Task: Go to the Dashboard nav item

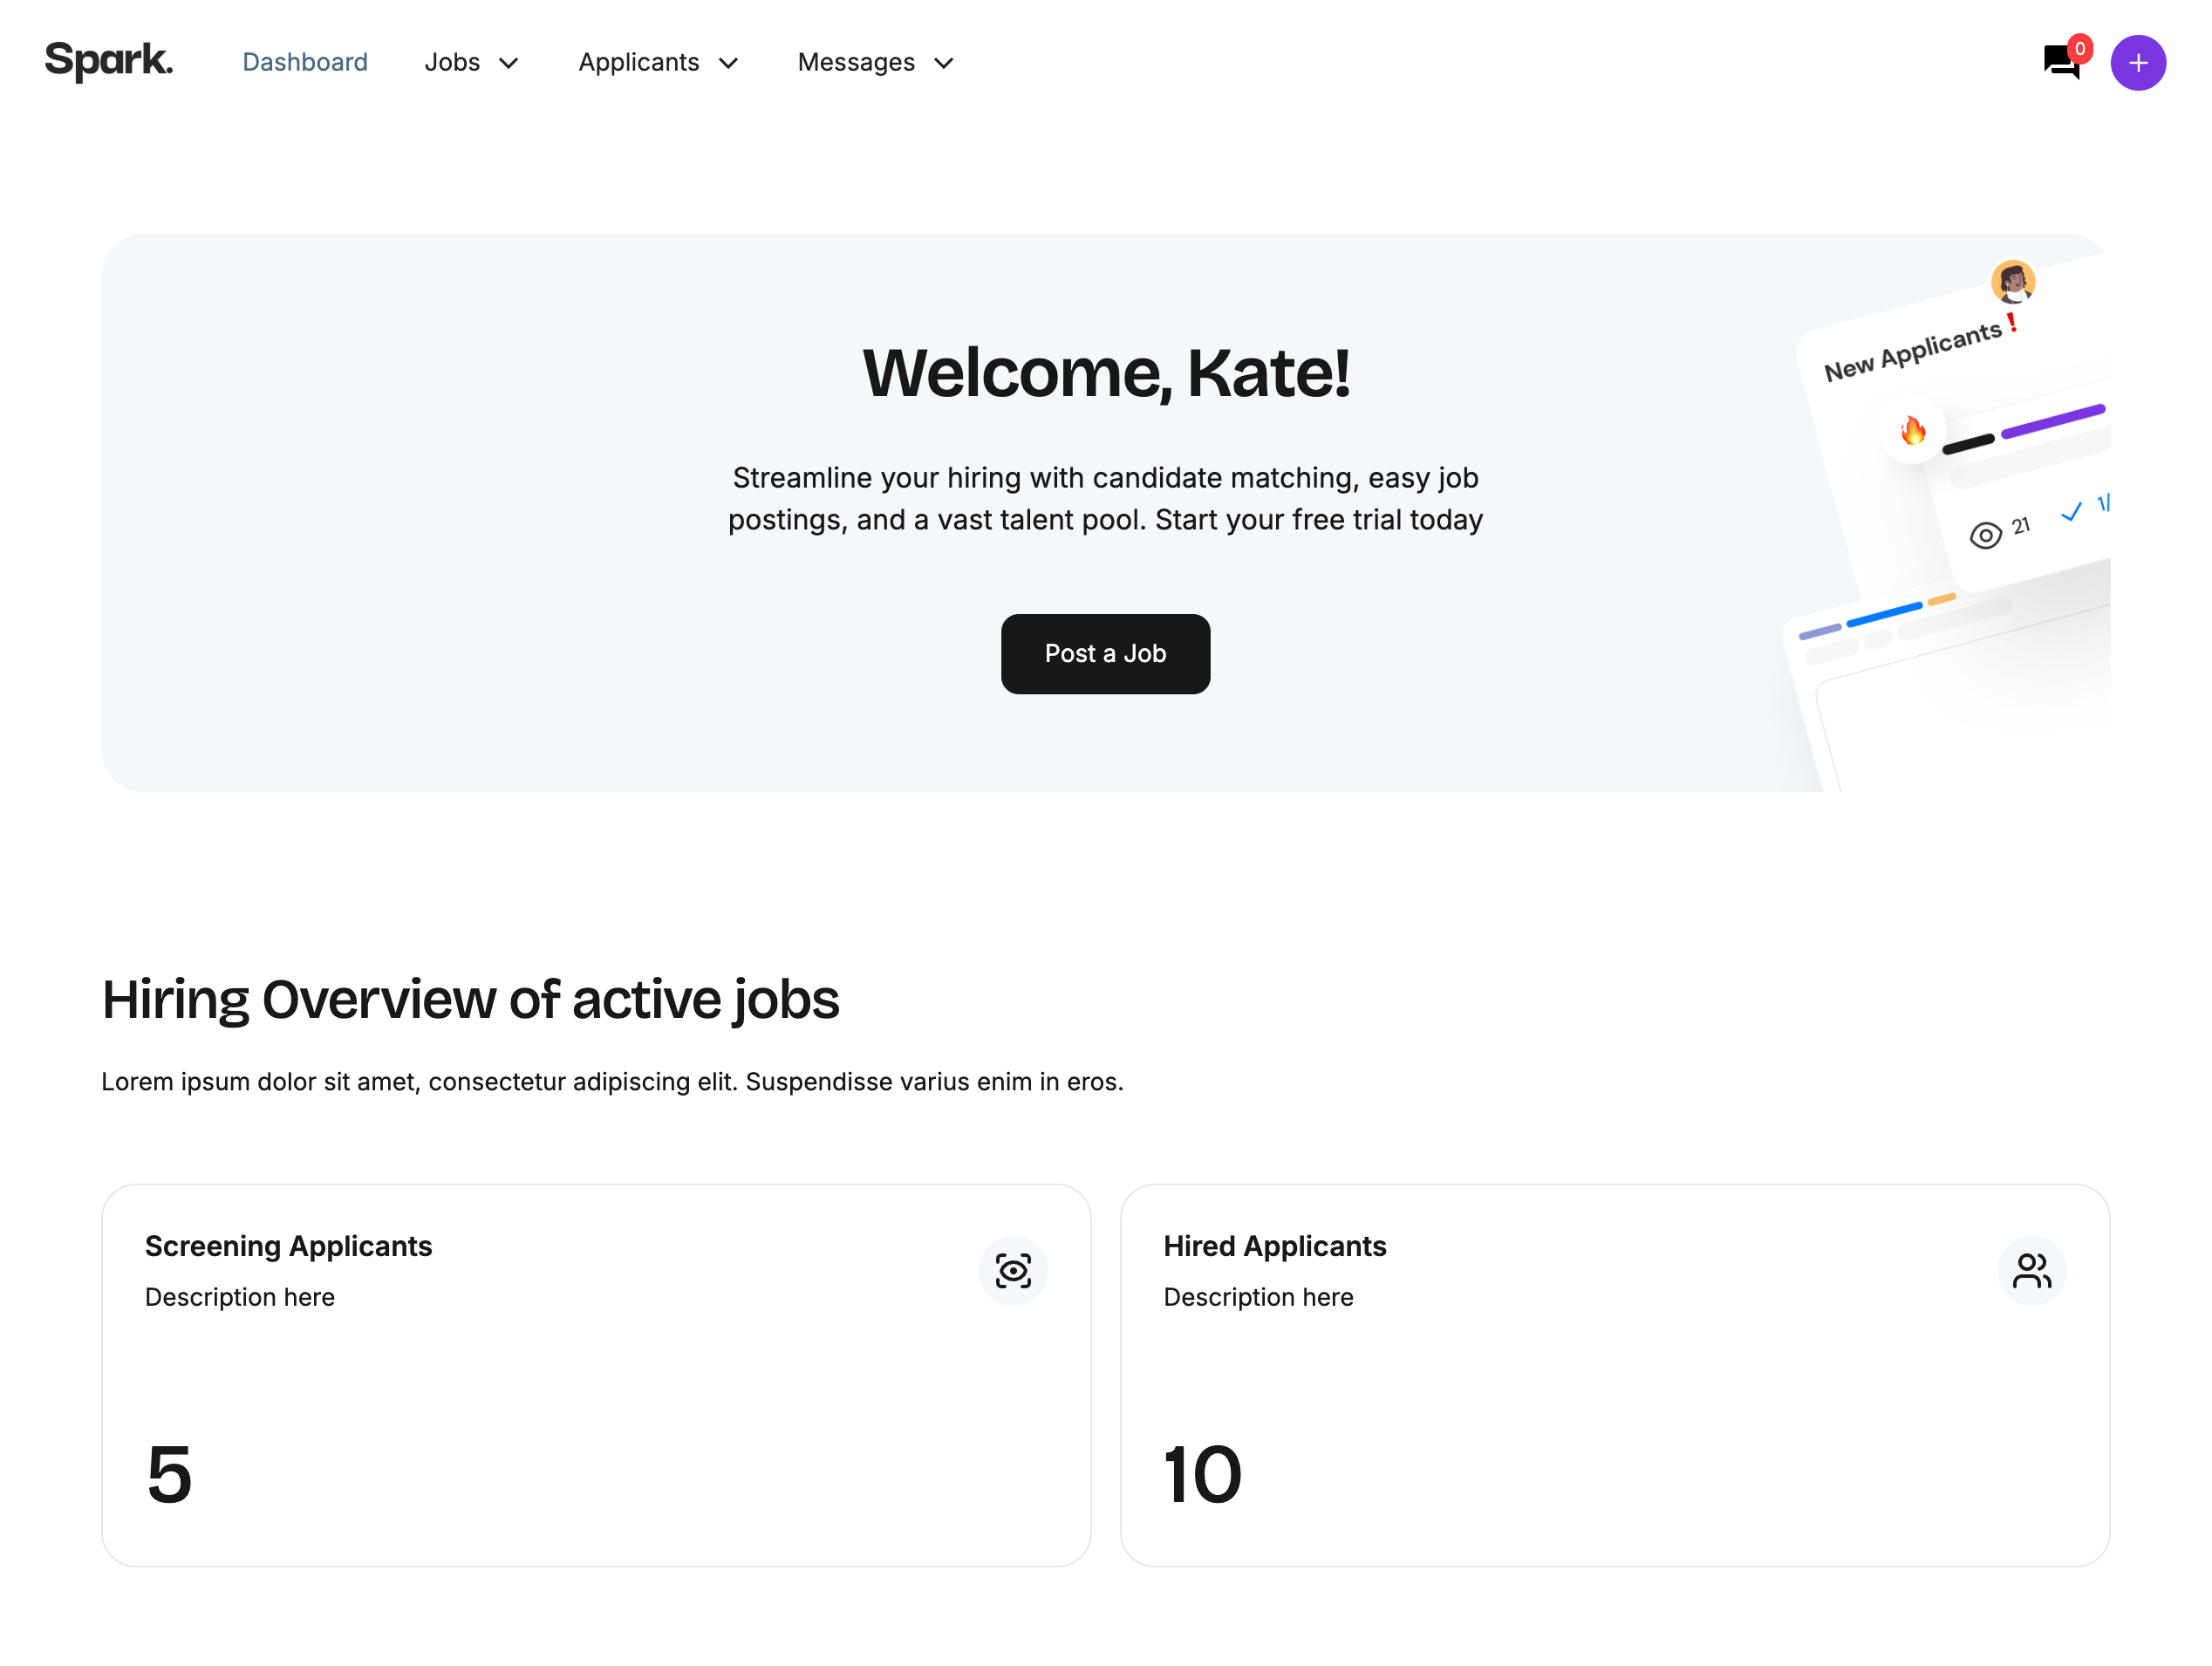Action: pos(305,62)
